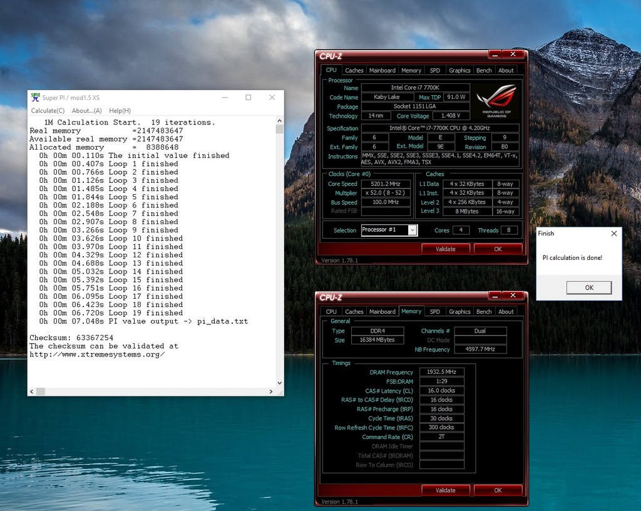This screenshot has height=511, width=641.
Task: Close the Finish dialog with the X
Action: (614, 234)
